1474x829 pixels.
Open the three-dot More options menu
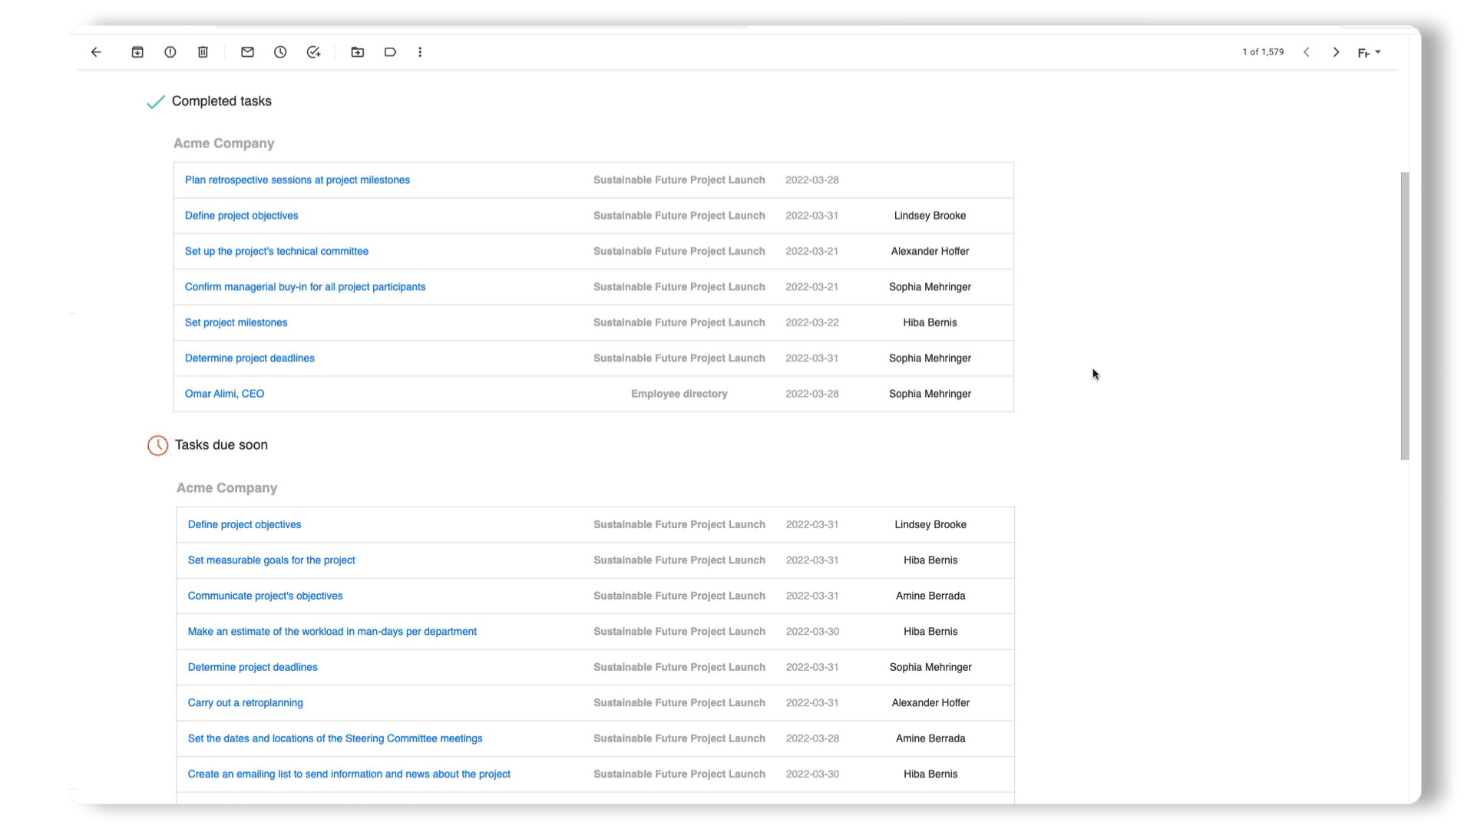pos(420,52)
